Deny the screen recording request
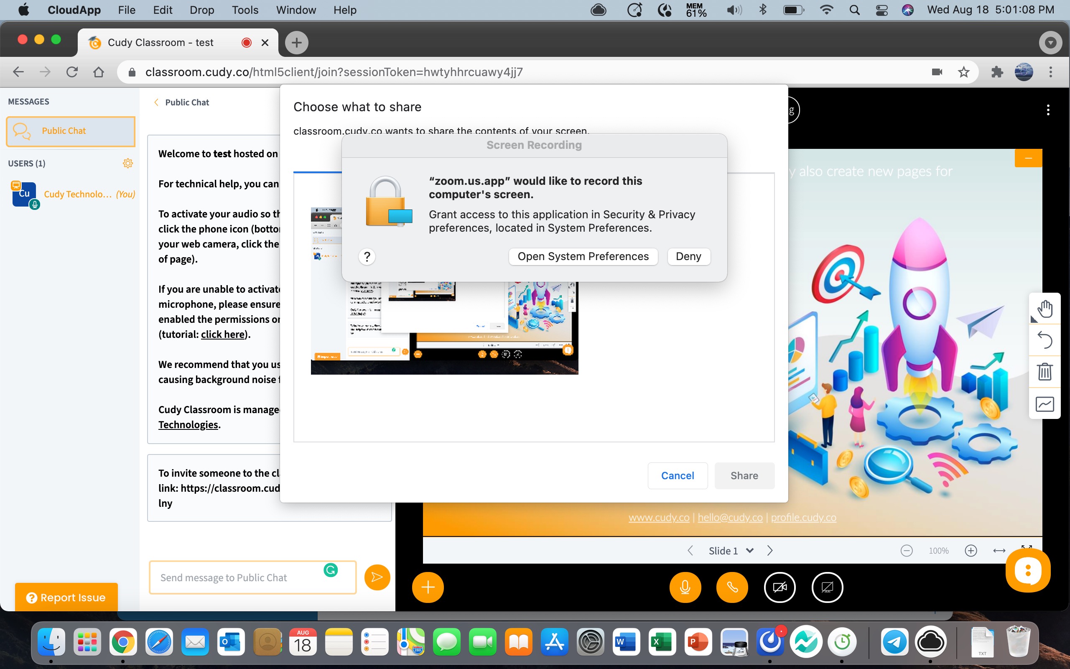Image resolution: width=1070 pixels, height=669 pixels. click(x=688, y=256)
